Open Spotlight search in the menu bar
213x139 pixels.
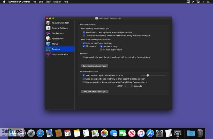click(203, 2)
